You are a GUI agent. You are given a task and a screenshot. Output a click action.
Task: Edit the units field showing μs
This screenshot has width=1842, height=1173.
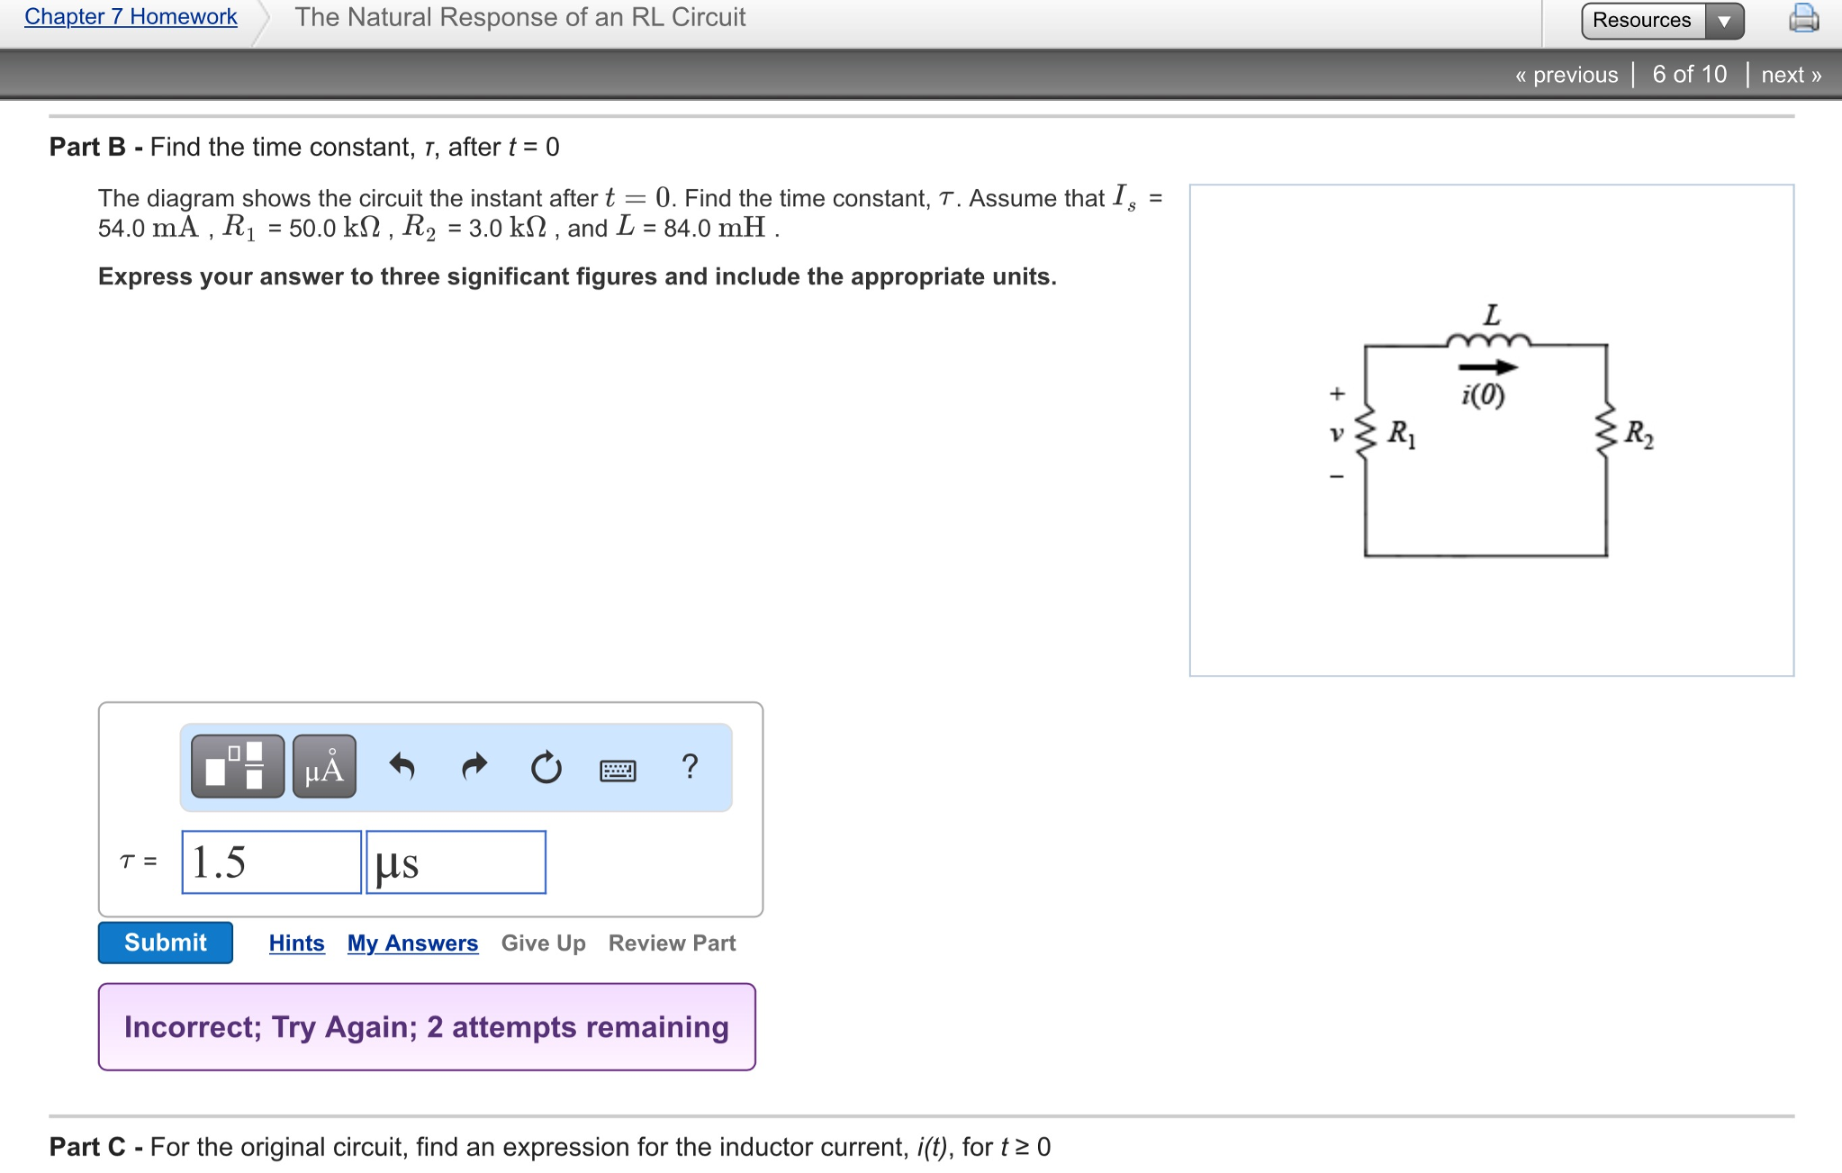pyautogui.click(x=456, y=862)
